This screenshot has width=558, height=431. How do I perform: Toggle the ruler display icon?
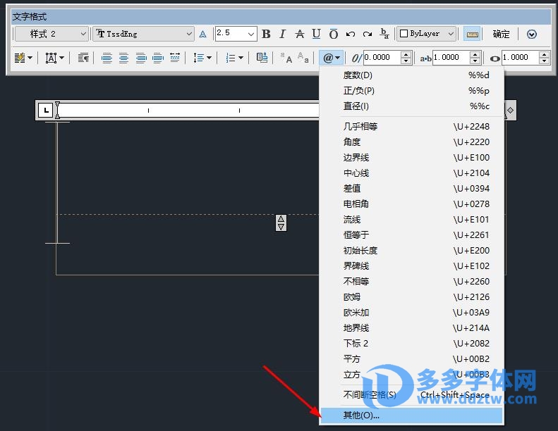click(x=472, y=34)
